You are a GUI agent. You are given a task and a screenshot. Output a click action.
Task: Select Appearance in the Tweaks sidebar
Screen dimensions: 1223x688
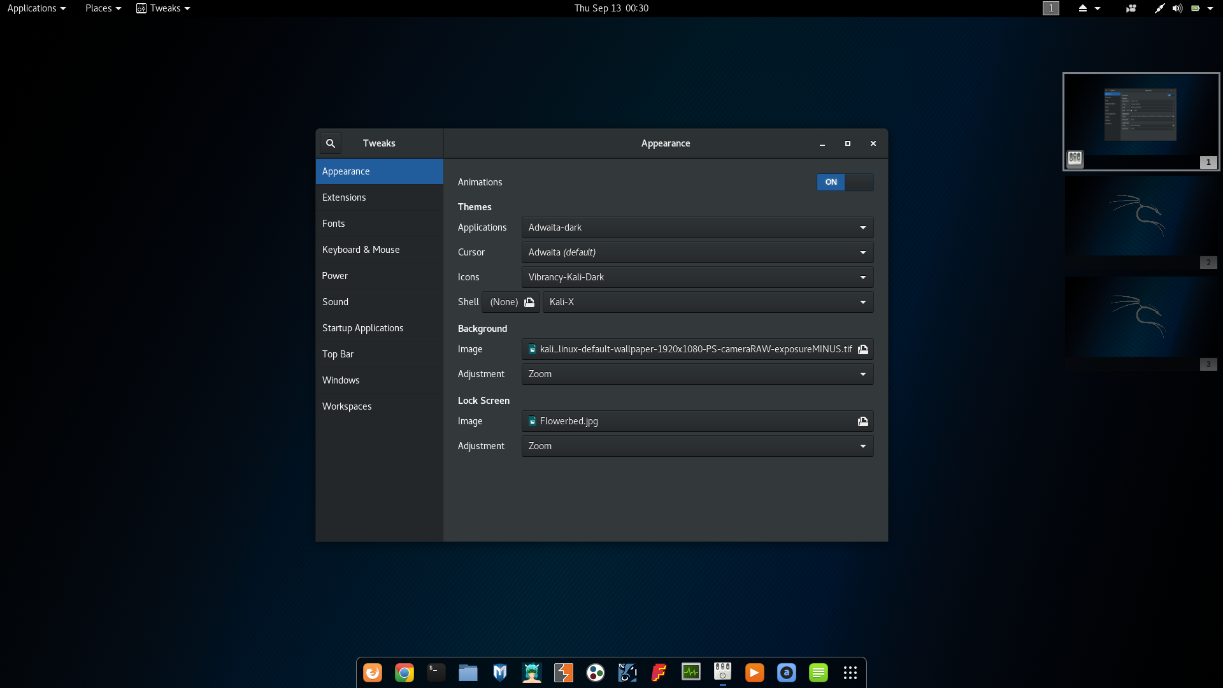point(380,171)
